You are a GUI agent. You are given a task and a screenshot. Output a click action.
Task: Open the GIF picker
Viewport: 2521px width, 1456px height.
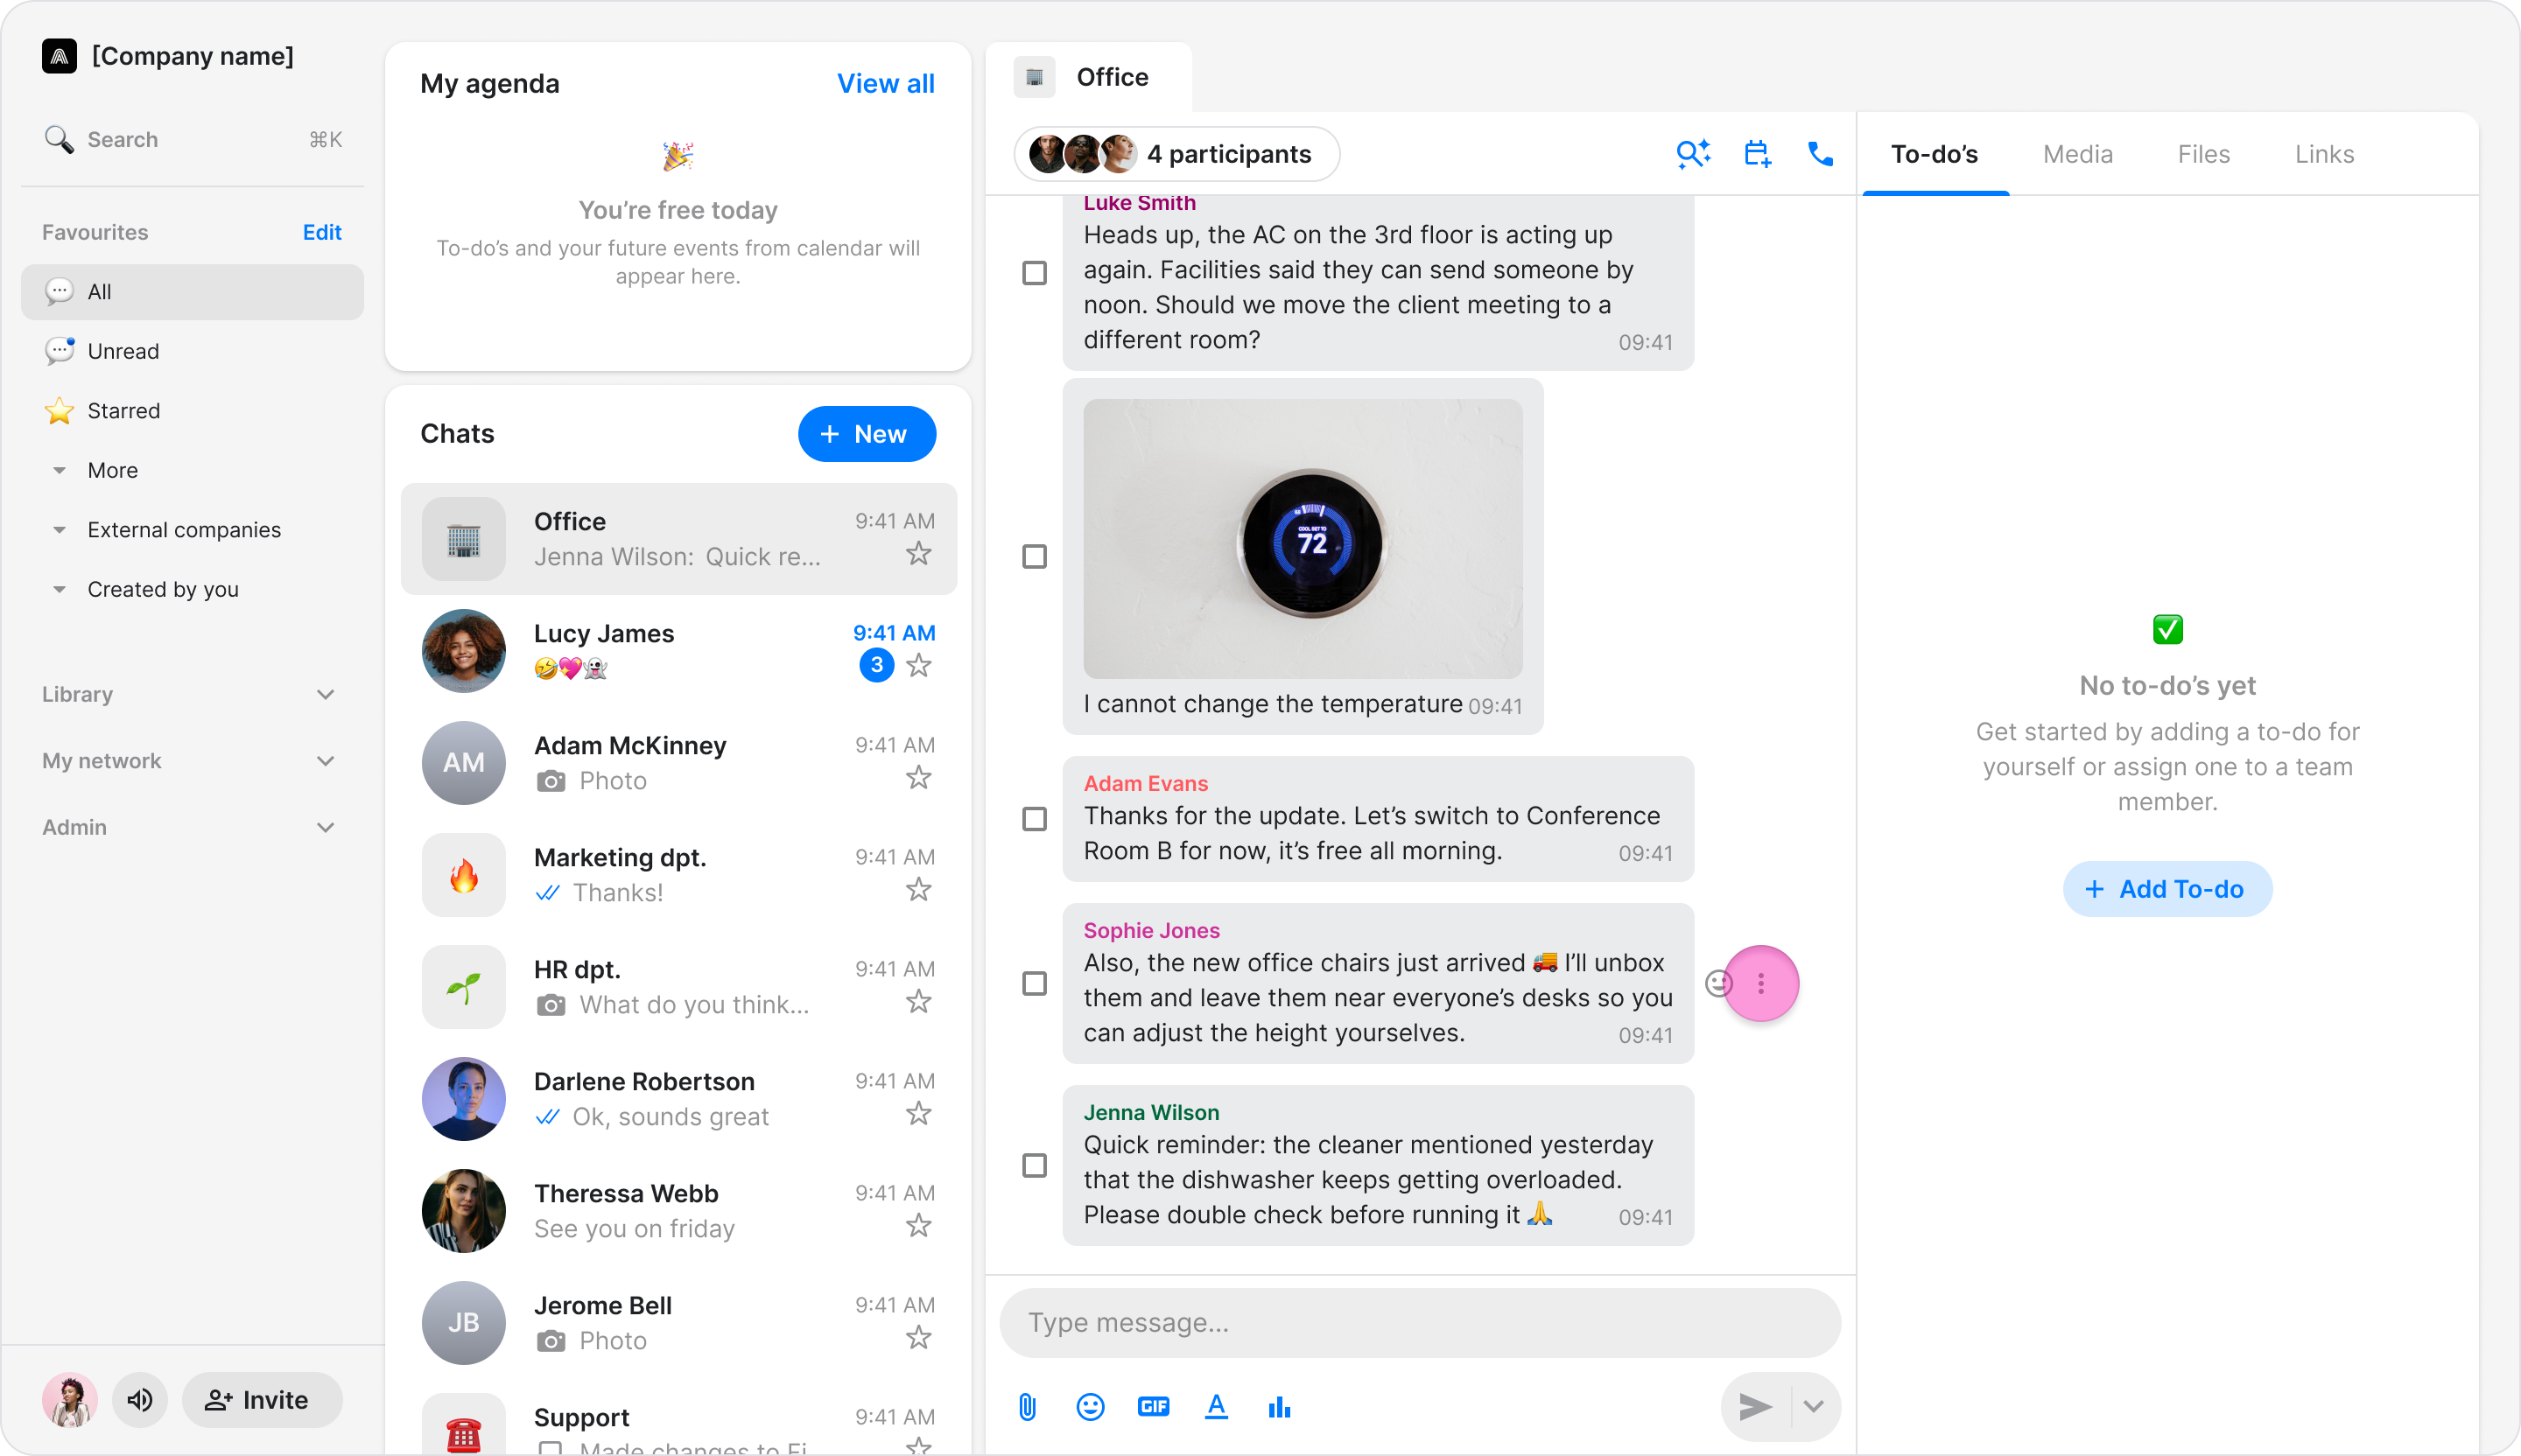pos(1154,1407)
